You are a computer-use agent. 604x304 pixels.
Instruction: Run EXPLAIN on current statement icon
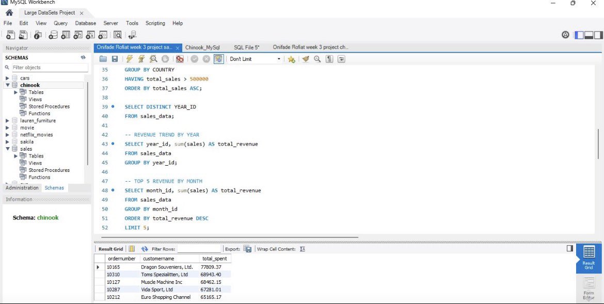tap(153, 59)
